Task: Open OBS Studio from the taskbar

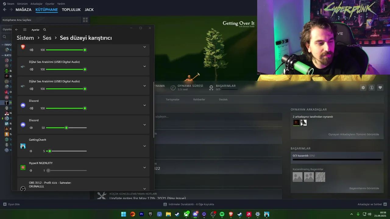Action: 213,214
